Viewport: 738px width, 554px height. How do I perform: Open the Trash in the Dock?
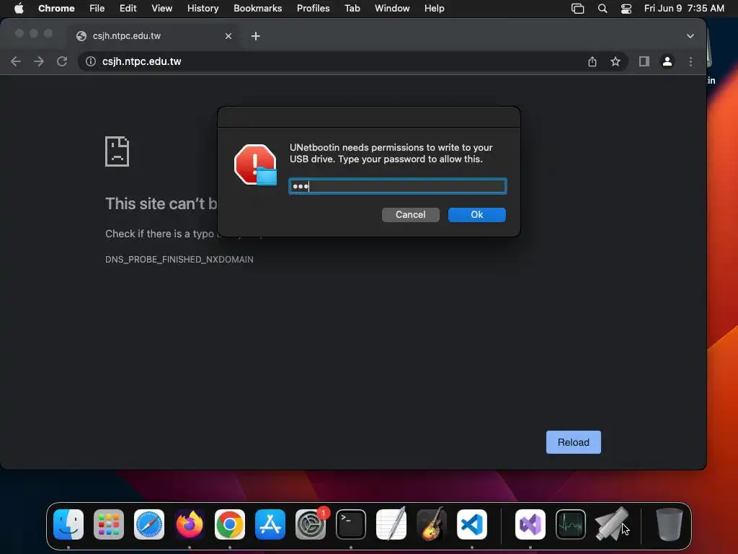point(670,524)
